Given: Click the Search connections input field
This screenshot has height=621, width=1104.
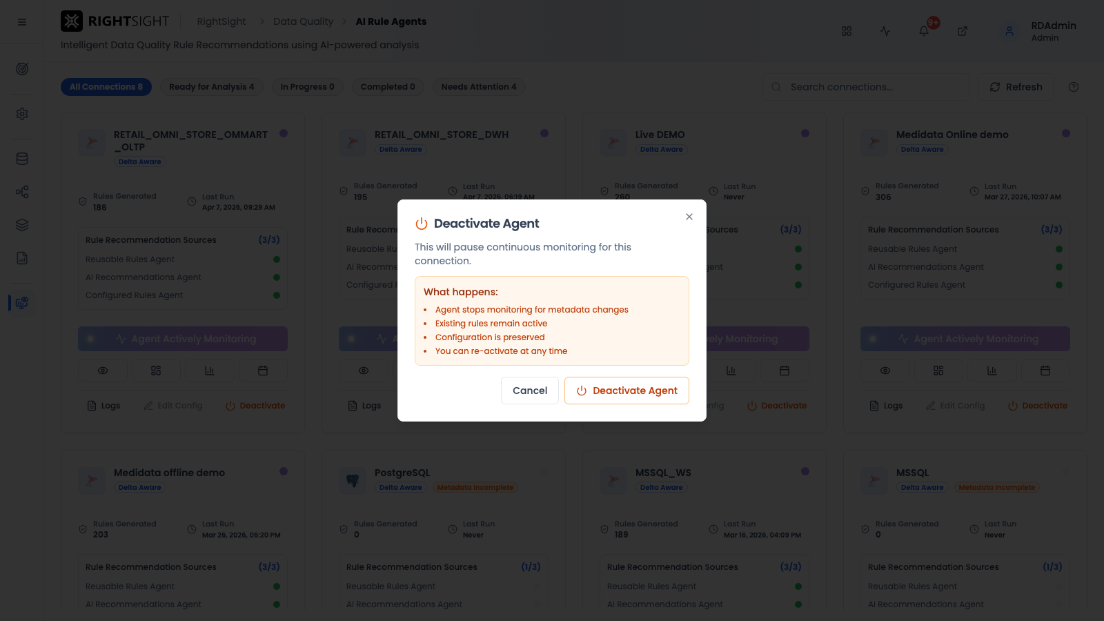Looking at the screenshot, I should [x=867, y=87].
